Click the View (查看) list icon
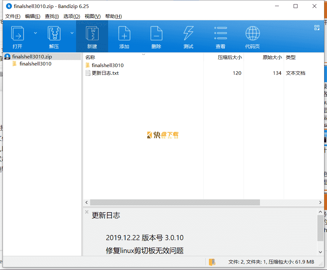 (220, 33)
